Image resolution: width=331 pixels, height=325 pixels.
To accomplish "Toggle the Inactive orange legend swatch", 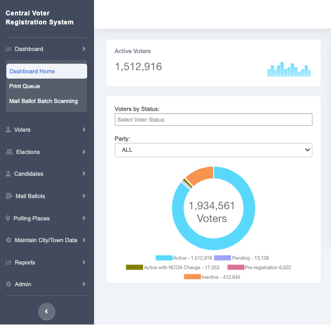I will (x=192, y=277).
